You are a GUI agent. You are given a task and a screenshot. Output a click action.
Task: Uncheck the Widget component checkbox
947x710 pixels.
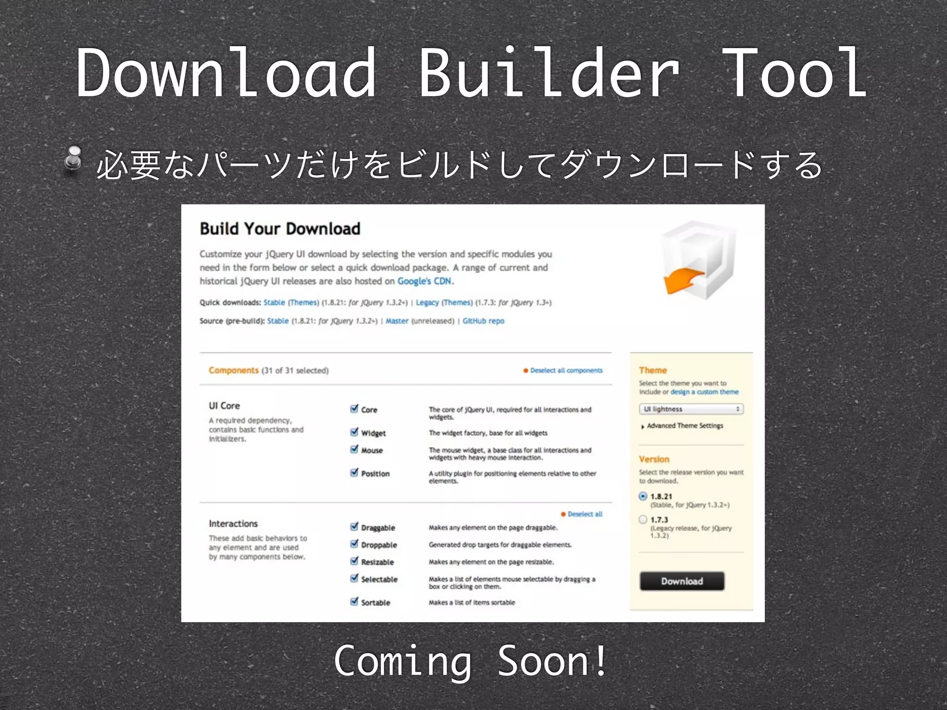point(354,432)
